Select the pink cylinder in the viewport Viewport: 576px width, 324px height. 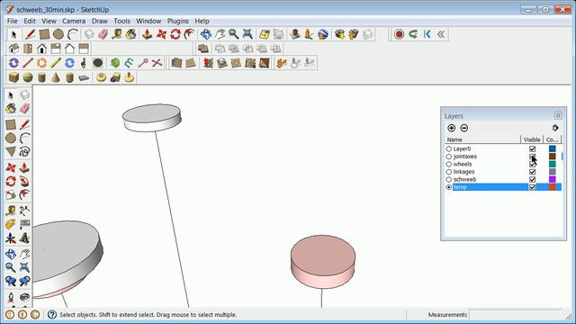323,262
